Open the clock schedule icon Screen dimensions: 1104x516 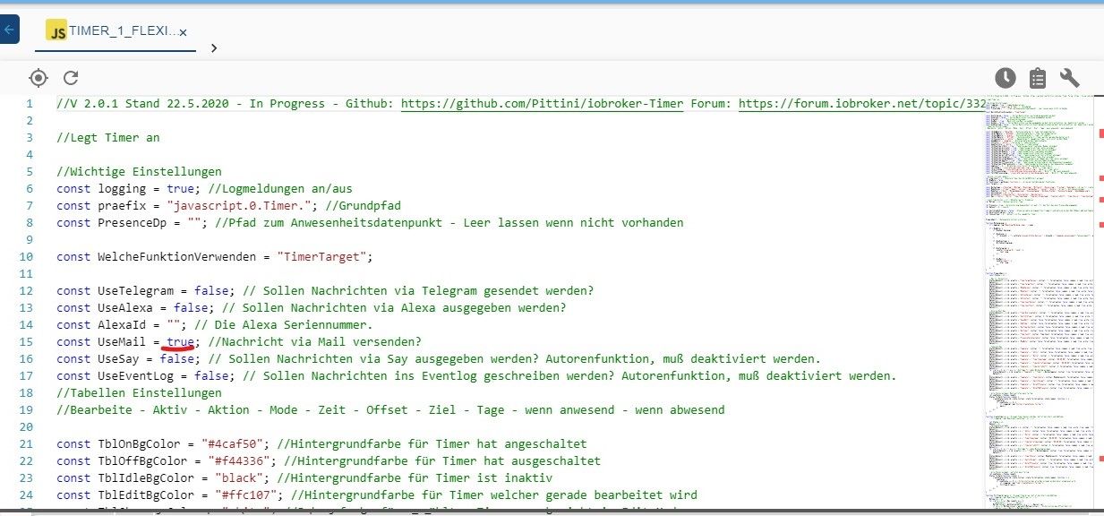[1006, 78]
